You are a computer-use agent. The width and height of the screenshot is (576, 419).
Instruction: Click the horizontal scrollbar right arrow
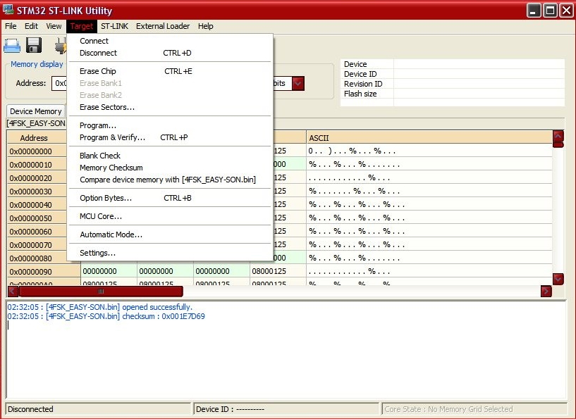click(546, 292)
